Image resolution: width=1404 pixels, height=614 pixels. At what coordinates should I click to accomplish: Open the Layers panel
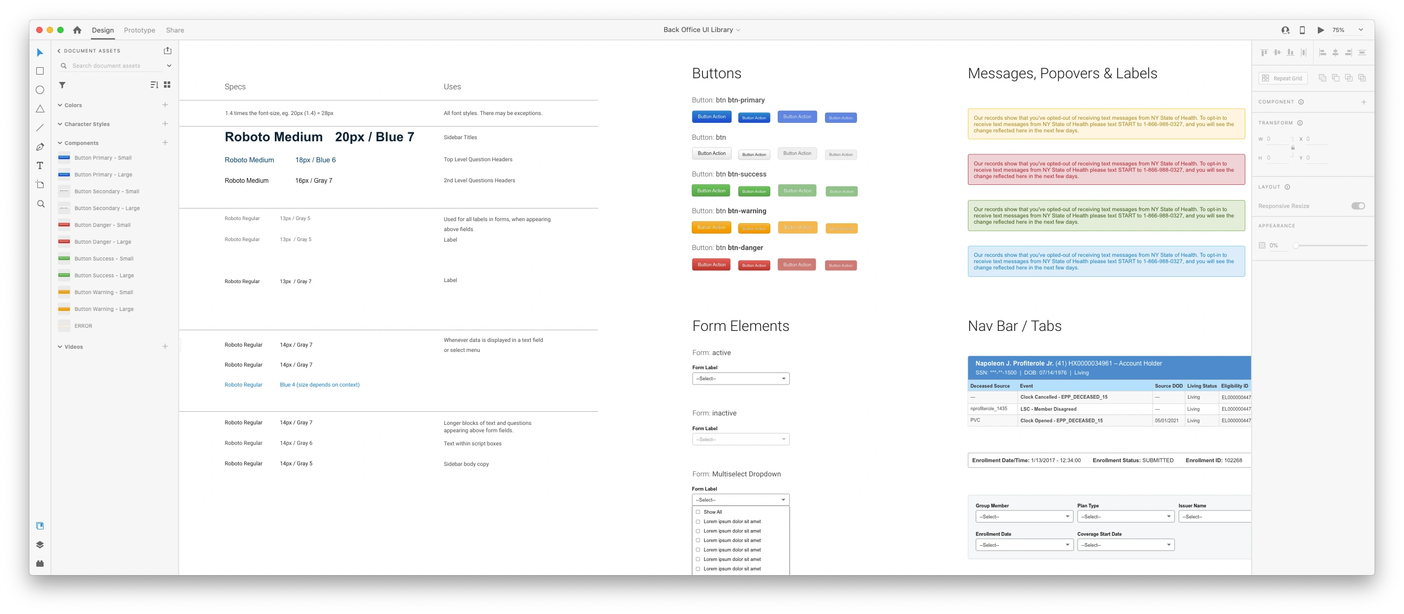pos(40,544)
